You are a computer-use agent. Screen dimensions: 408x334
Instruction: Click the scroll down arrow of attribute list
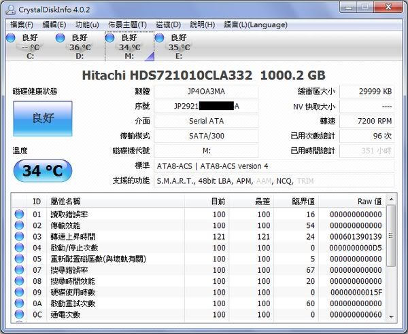click(x=391, y=317)
